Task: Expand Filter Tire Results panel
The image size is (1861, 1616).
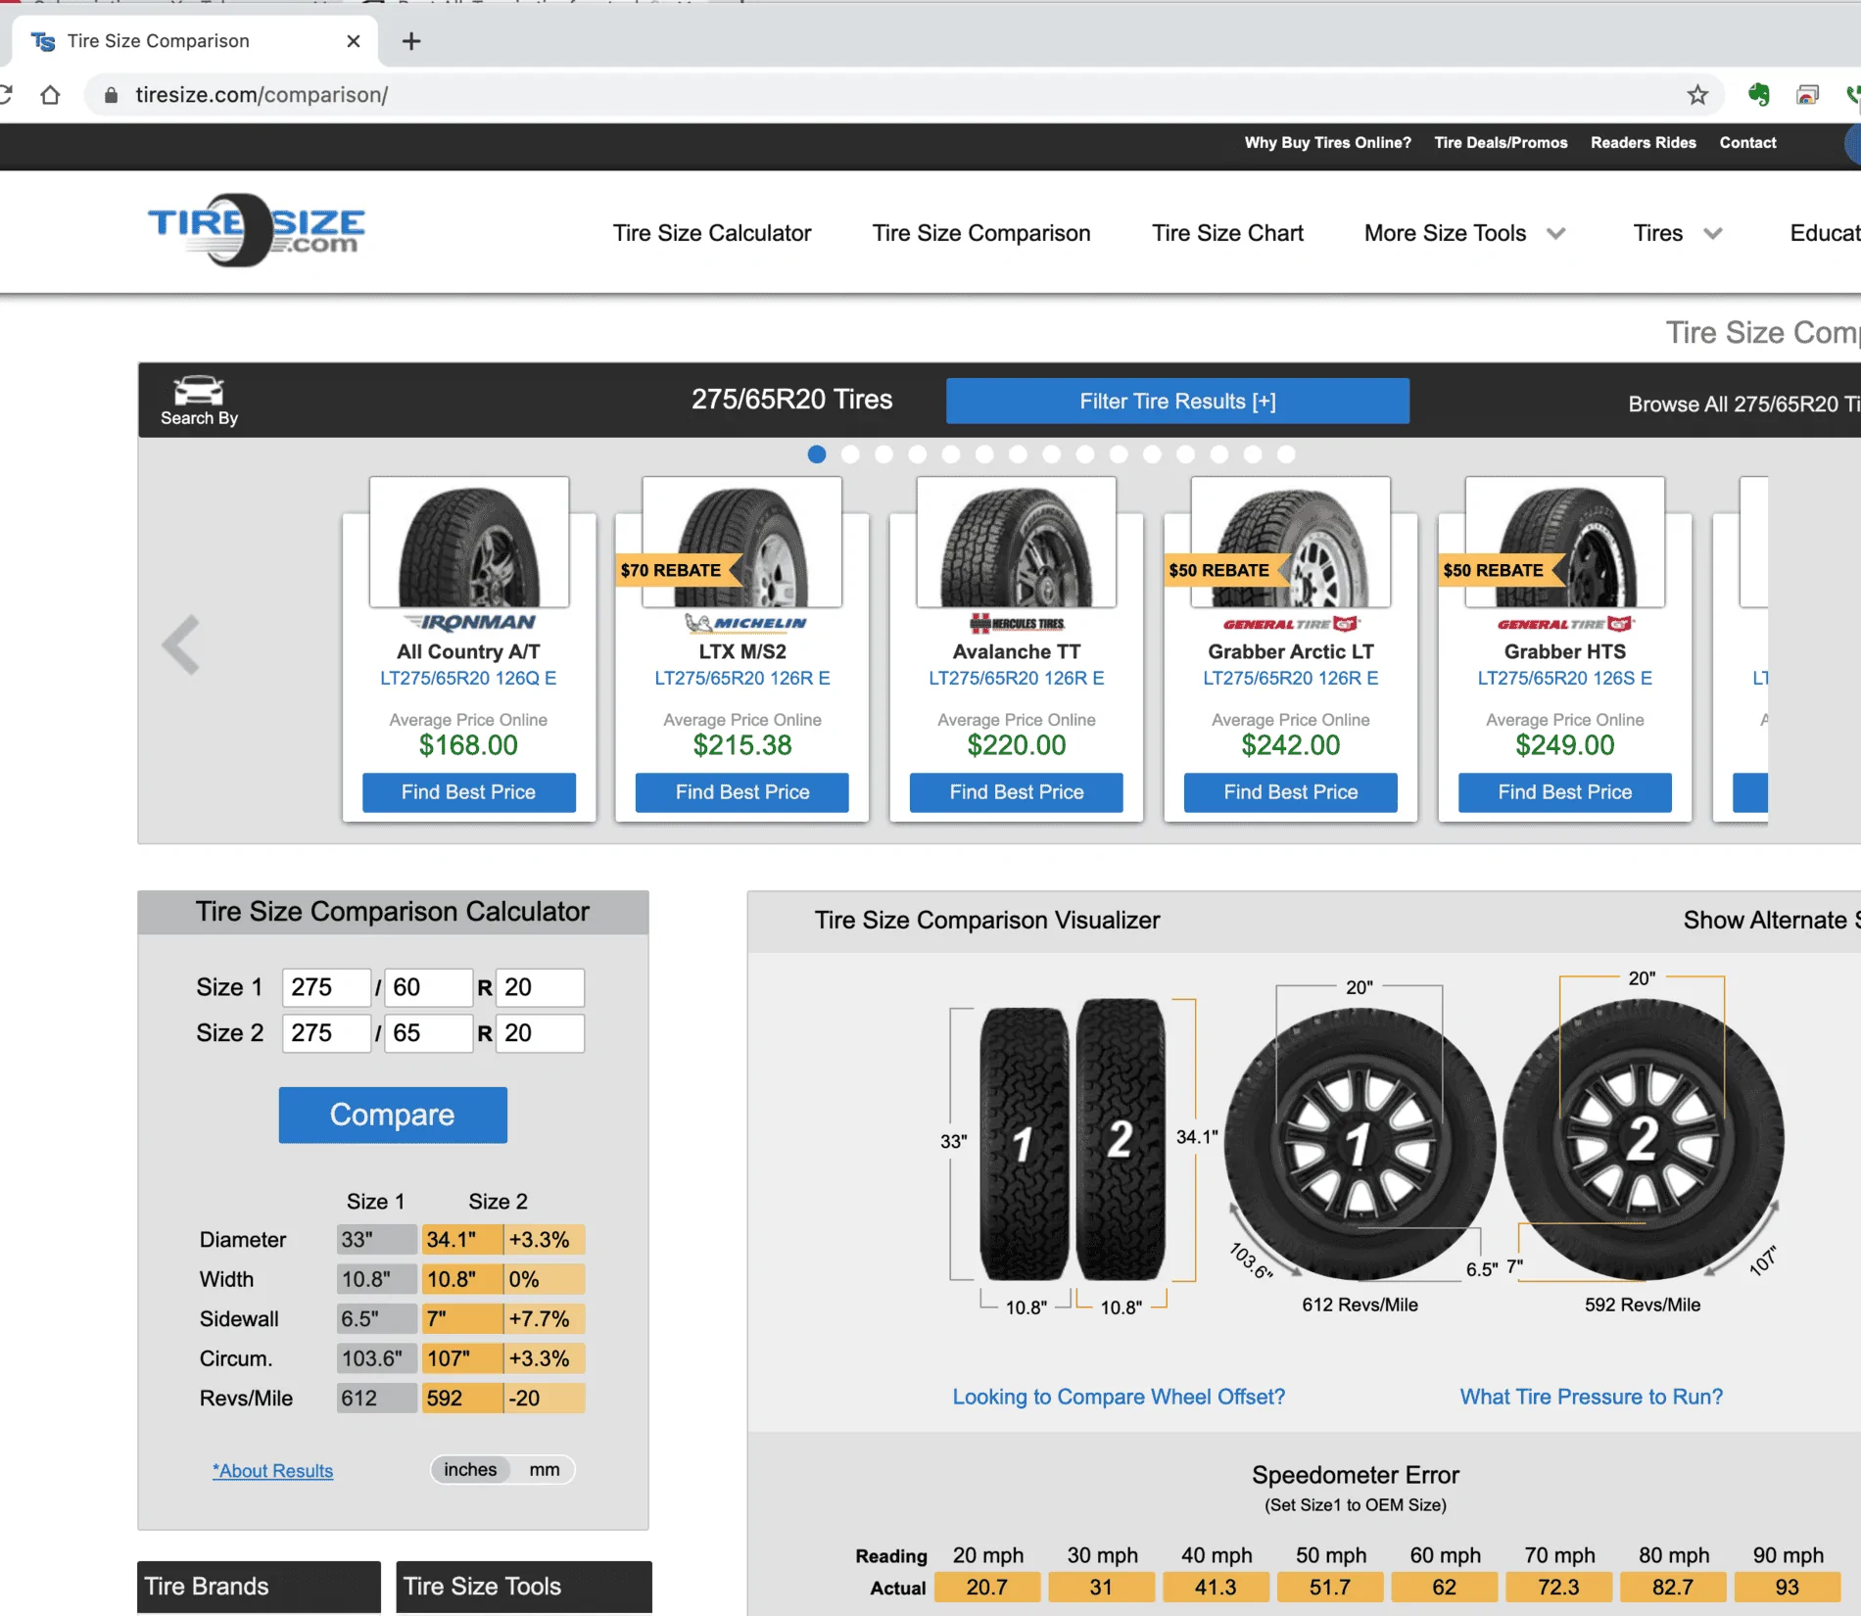Action: point(1177,402)
